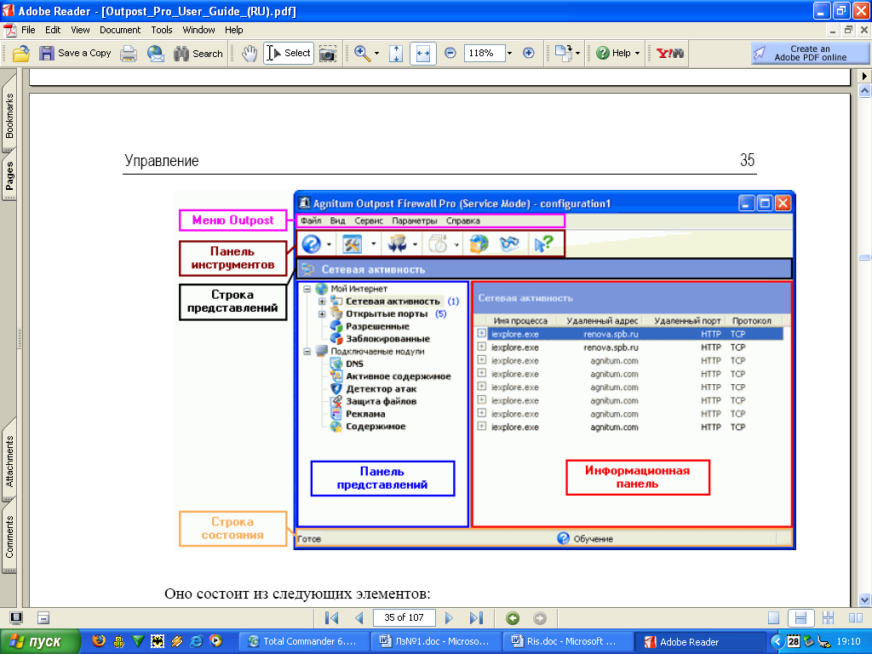Image resolution: width=872 pixels, height=654 pixels.
Task: Select the Hand tool
Action: pyautogui.click(x=250, y=54)
